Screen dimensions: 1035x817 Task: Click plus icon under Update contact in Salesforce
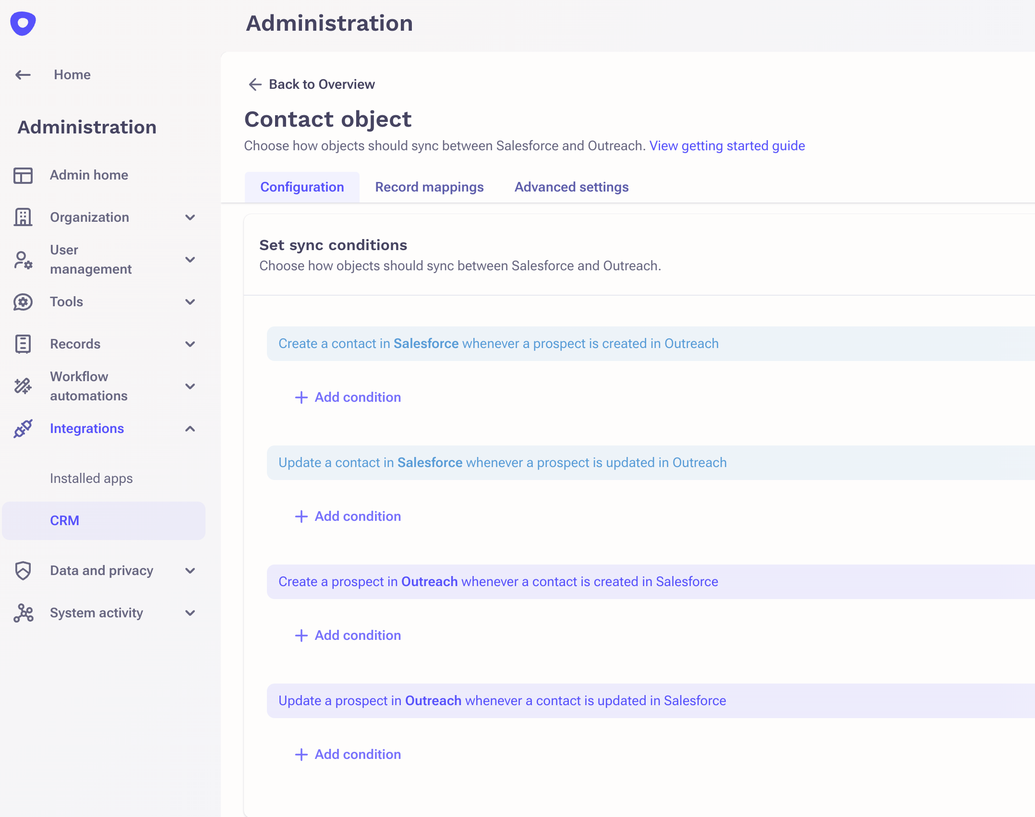tap(301, 517)
